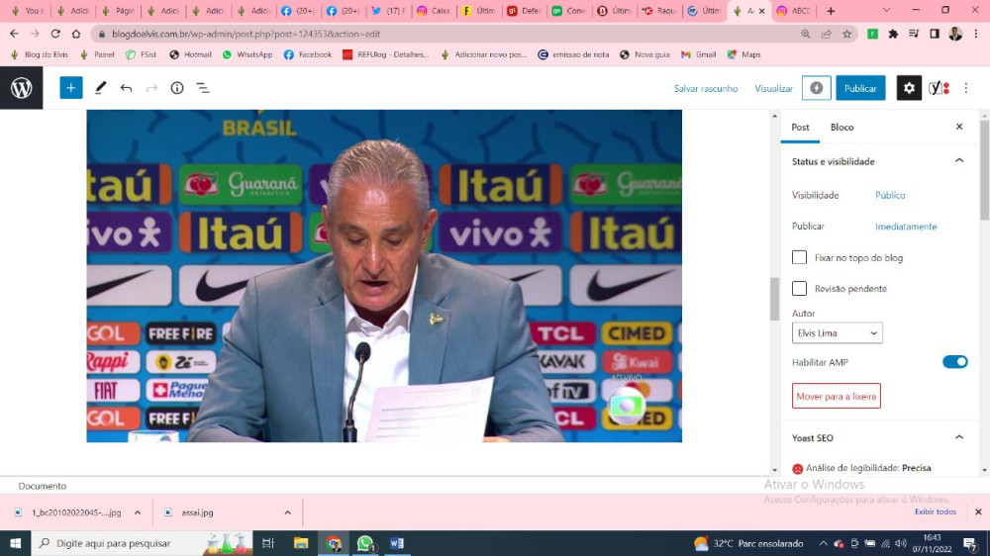
Task: Open the post details info icon
Action: (177, 88)
